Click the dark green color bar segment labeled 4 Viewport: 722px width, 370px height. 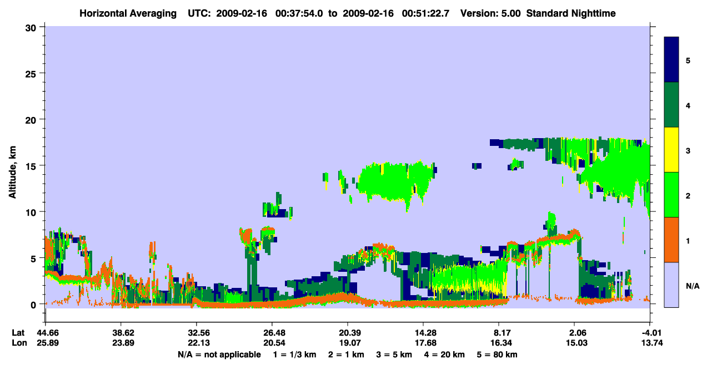[671, 105]
